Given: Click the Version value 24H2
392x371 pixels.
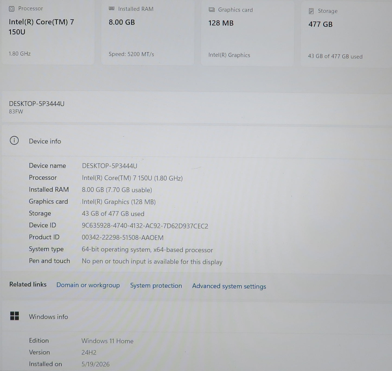Looking at the screenshot, I should 89,353.
